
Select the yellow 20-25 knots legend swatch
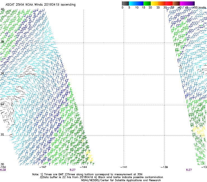(x=154, y=3)
